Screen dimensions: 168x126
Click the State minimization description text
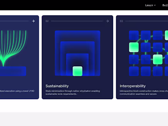73,92
